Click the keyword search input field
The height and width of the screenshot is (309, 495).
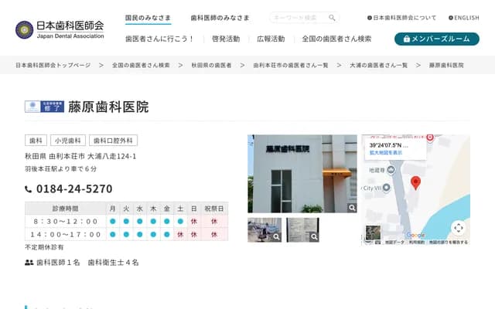tap(299, 18)
